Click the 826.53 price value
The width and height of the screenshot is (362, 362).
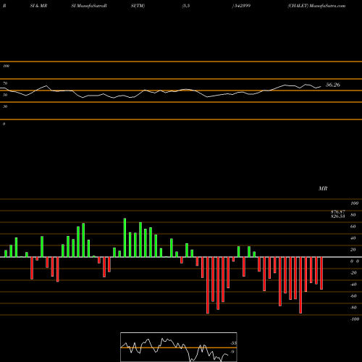coord(338,216)
